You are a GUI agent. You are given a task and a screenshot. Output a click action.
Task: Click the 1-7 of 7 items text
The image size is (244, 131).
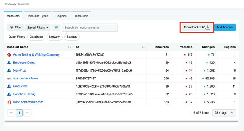pyautogui.click(x=200, y=113)
